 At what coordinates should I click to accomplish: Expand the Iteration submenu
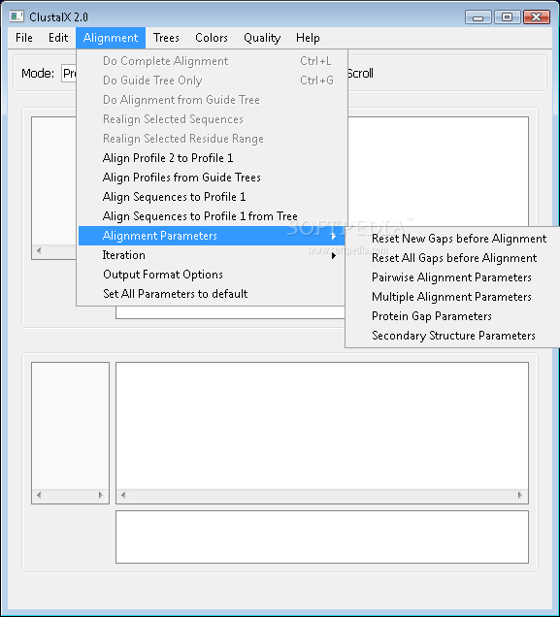pos(213,255)
